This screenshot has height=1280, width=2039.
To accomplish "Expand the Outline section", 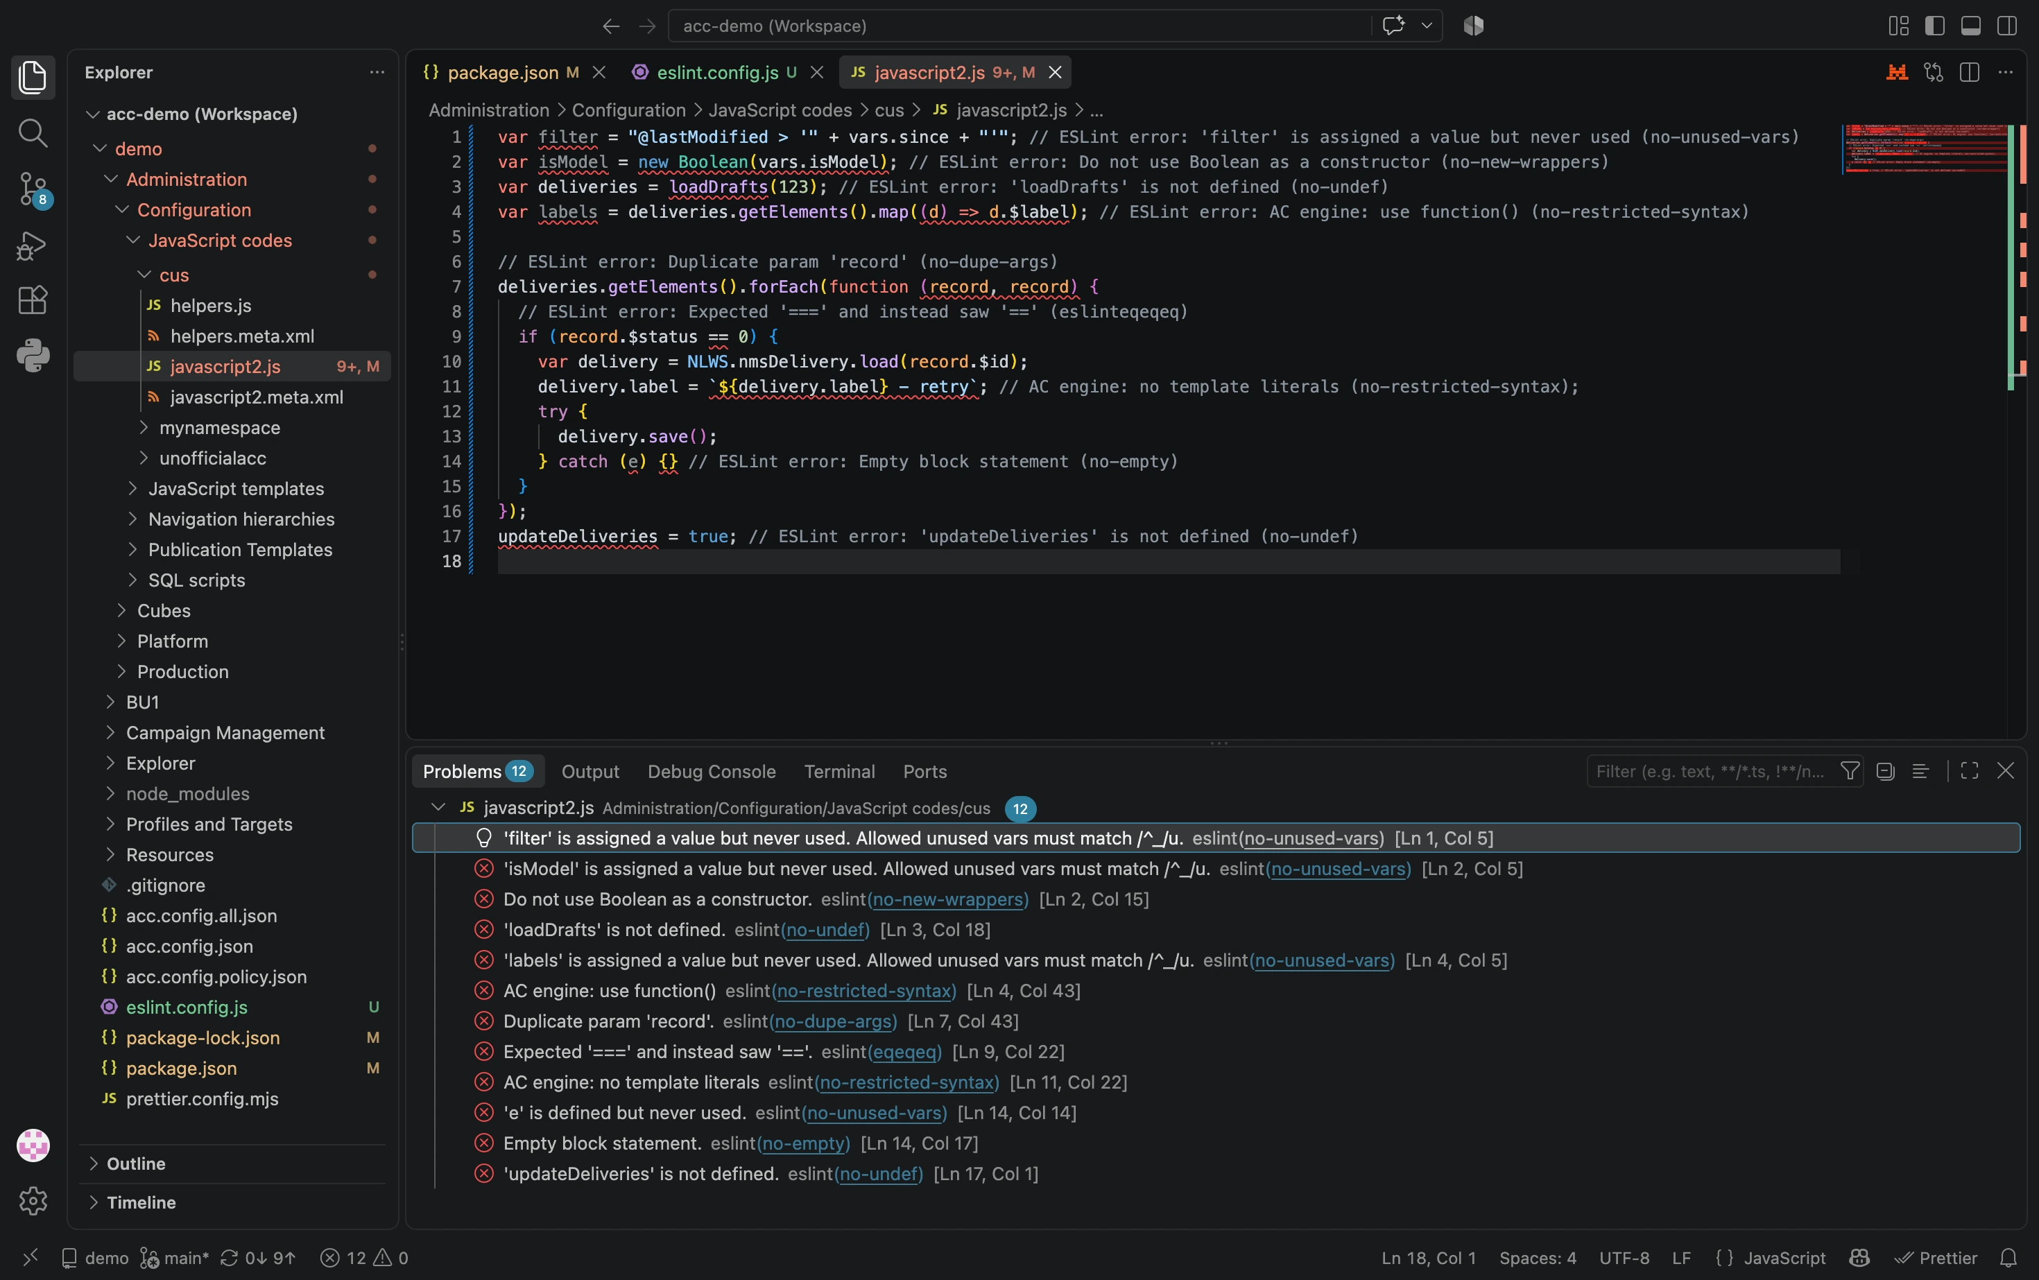I will coord(93,1164).
